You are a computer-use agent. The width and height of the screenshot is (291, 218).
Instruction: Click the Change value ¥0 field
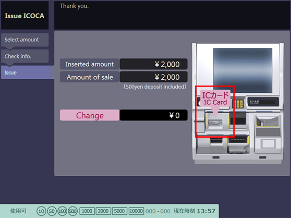tap(153, 115)
